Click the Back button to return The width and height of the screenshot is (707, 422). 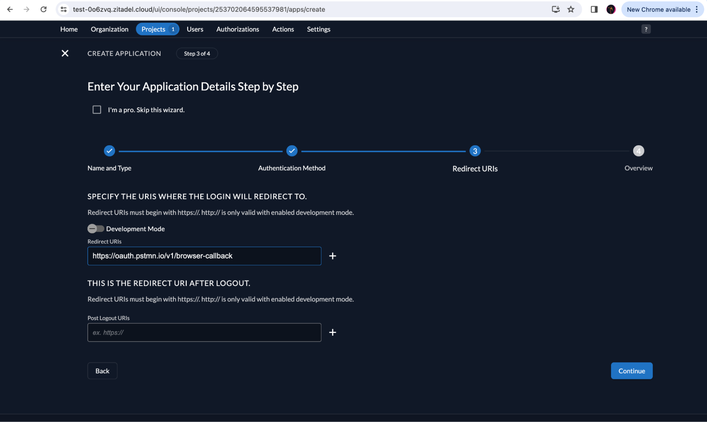click(102, 371)
